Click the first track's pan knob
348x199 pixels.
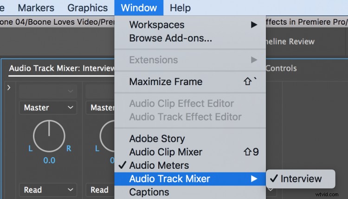point(49,136)
